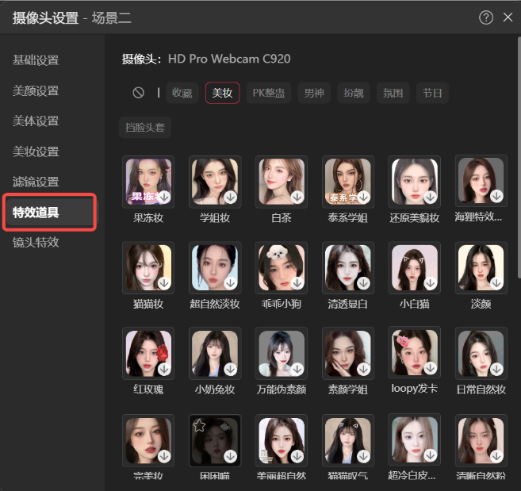Open the help question mark icon

tap(486, 17)
